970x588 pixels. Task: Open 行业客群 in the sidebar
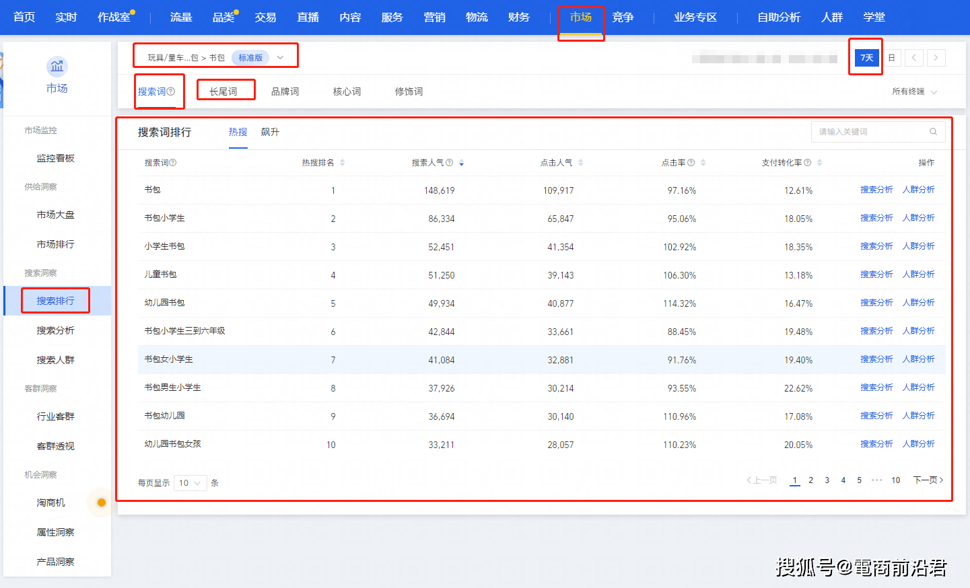[56, 416]
